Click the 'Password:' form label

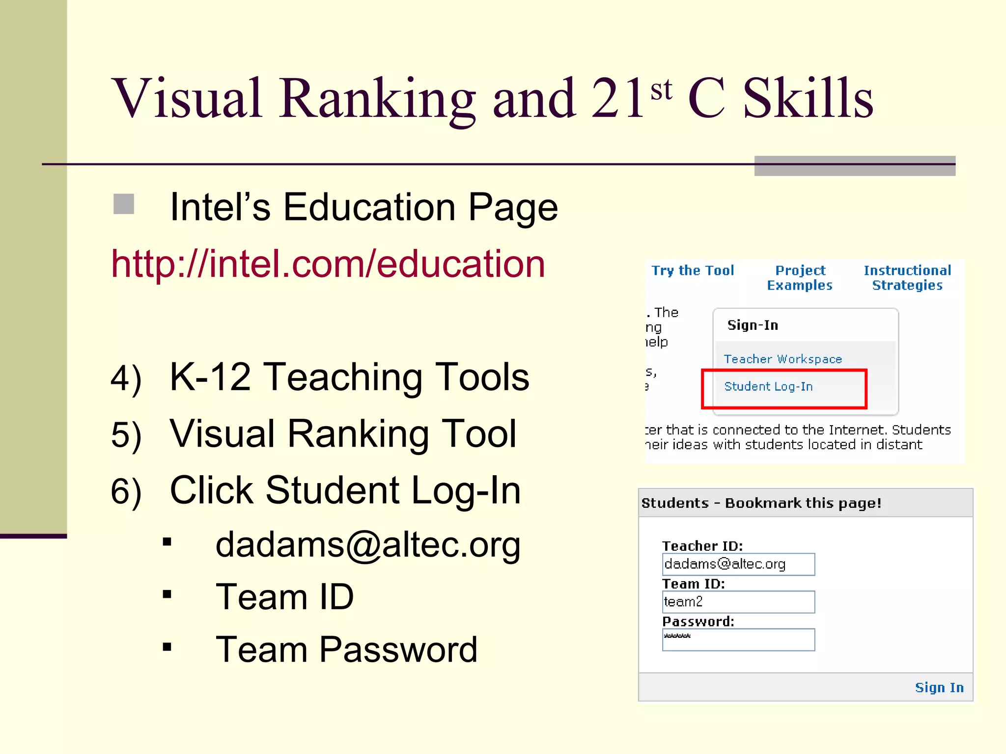[698, 621]
